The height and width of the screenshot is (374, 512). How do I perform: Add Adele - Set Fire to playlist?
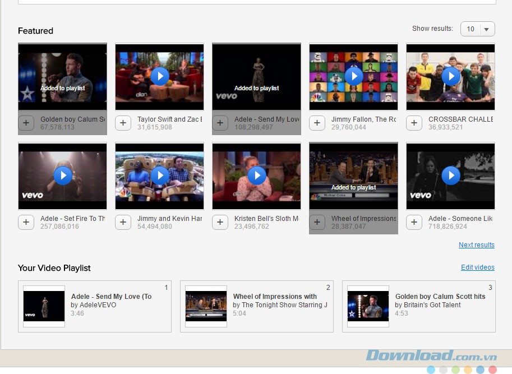26,222
